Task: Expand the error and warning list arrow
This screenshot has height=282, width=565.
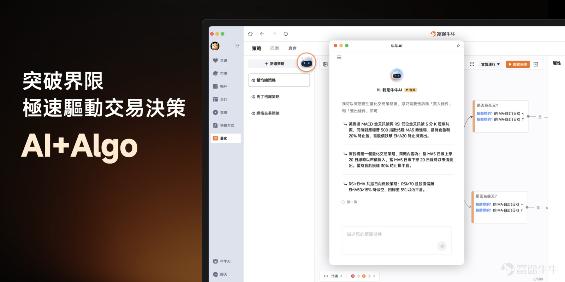Action: click(x=374, y=276)
